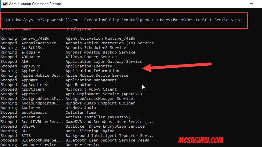Click 'AllJoyn Router Service' text
This screenshot has width=262, height=147.
point(91,57)
